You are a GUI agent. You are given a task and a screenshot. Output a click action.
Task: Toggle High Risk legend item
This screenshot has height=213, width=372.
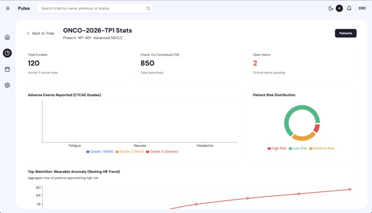[x=277, y=148]
